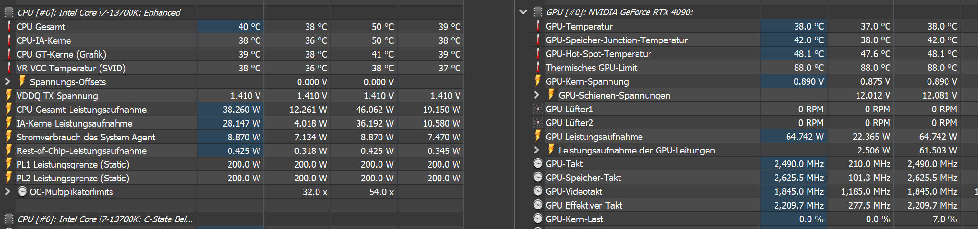Click the thermometer icon beside GPU-Hot-Spot-Temperatur
The image size is (978, 229).
tap(538, 54)
